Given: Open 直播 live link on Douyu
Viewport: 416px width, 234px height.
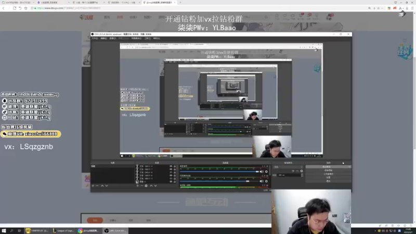Looking at the screenshot, I should [x=120, y=17].
